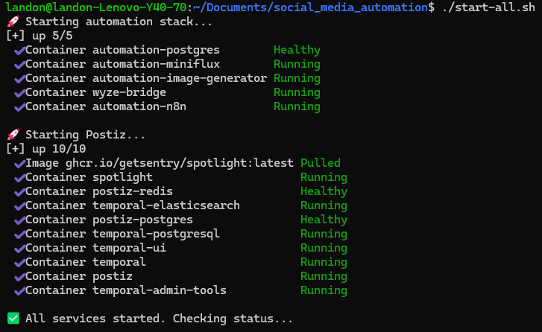Click checkmark beside Container automation-miniflux
Screen dimensions: 542x332
pyautogui.click(x=19, y=65)
